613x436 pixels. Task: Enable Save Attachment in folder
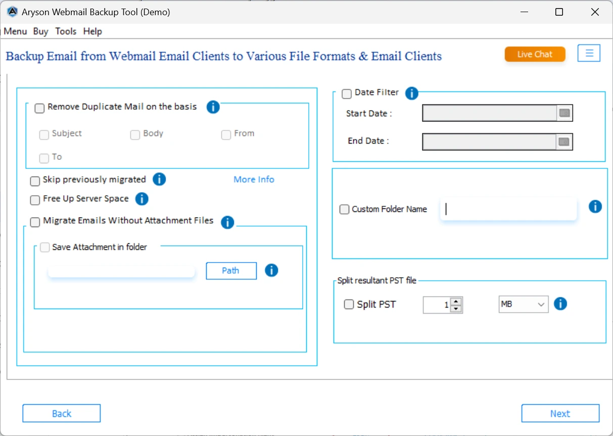[x=44, y=247]
